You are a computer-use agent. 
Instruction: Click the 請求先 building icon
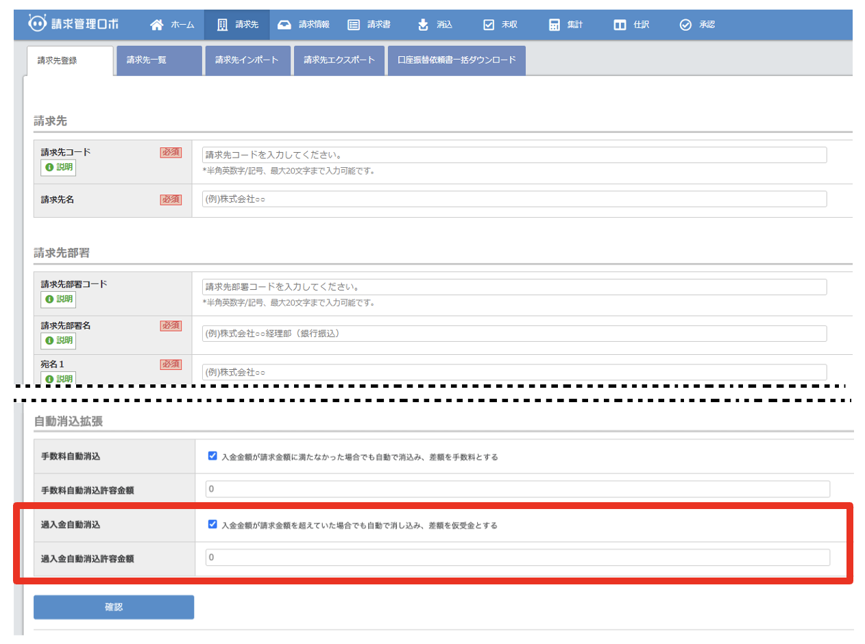pos(222,25)
